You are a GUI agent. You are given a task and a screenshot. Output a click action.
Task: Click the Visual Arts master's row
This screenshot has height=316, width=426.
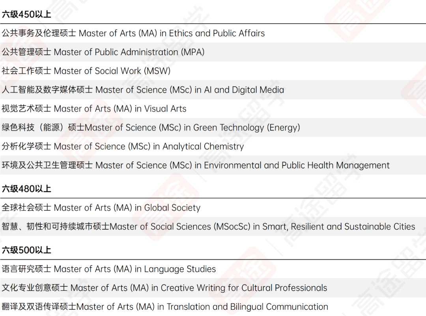[x=94, y=109]
